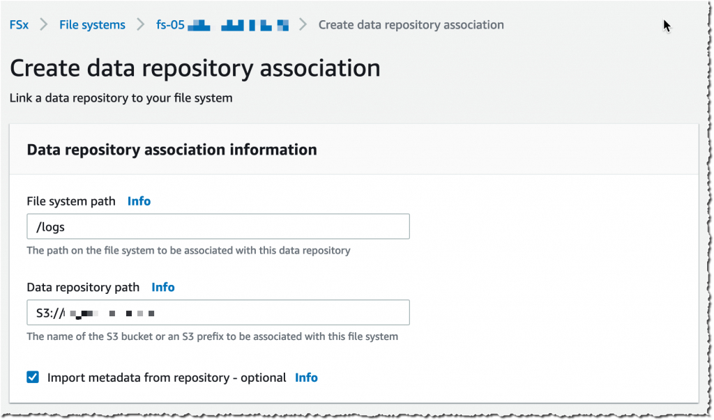The height and width of the screenshot is (420, 714).
Task: Open the Info link beside Import metadata option
Action: (x=306, y=378)
